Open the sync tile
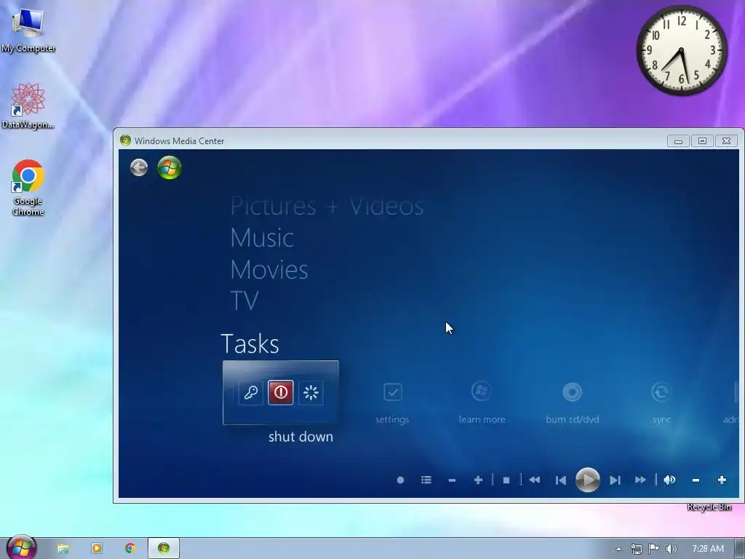745x559 pixels. (661, 403)
